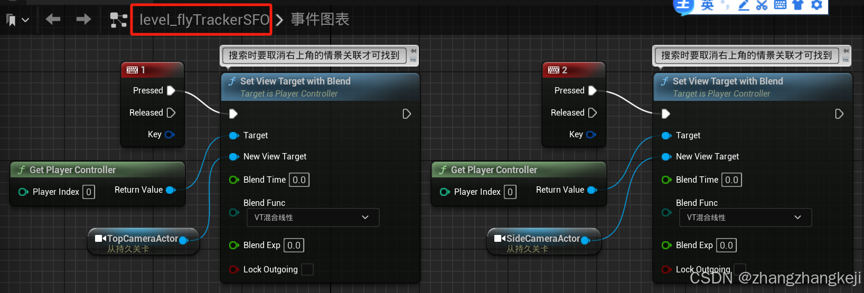Image resolution: width=864 pixels, height=293 pixels.
Task: Select the keyboard 2 event node header
Action: pyautogui.click(x=574, y=70)
